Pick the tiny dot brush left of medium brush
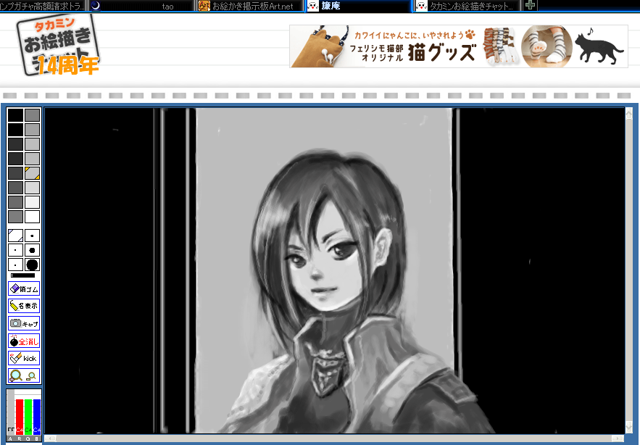Screen dimensions: 640x445 tap(15, 250)
